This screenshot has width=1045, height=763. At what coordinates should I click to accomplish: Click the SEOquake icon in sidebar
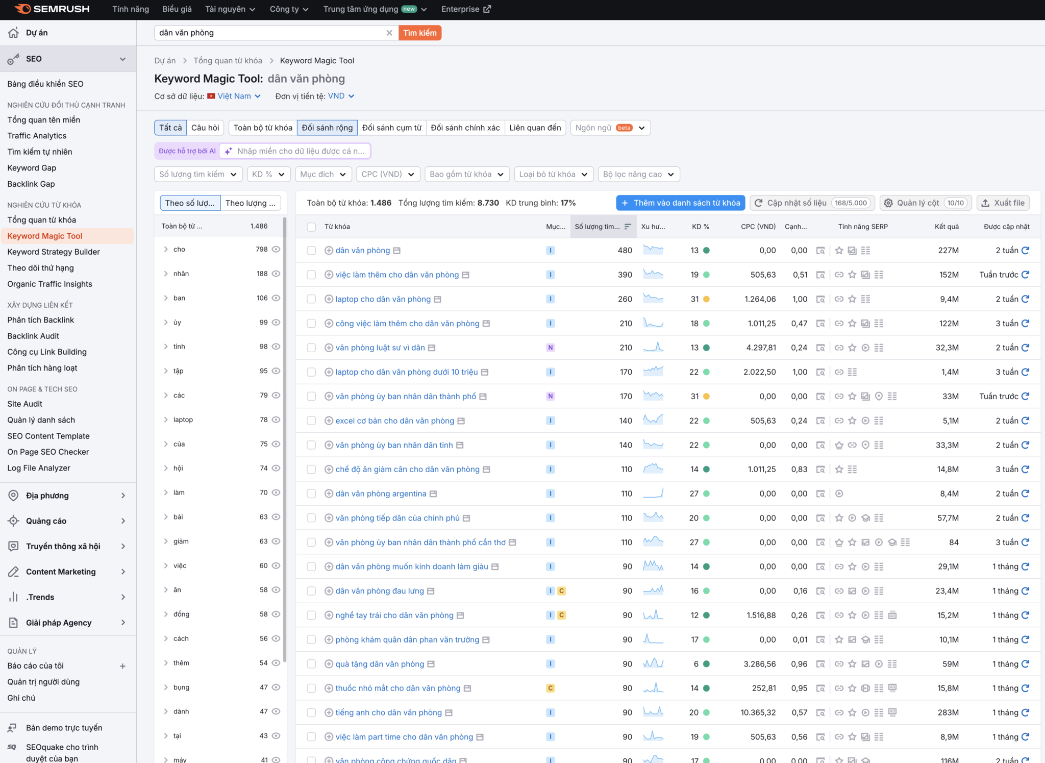click(x=12, y=747)
